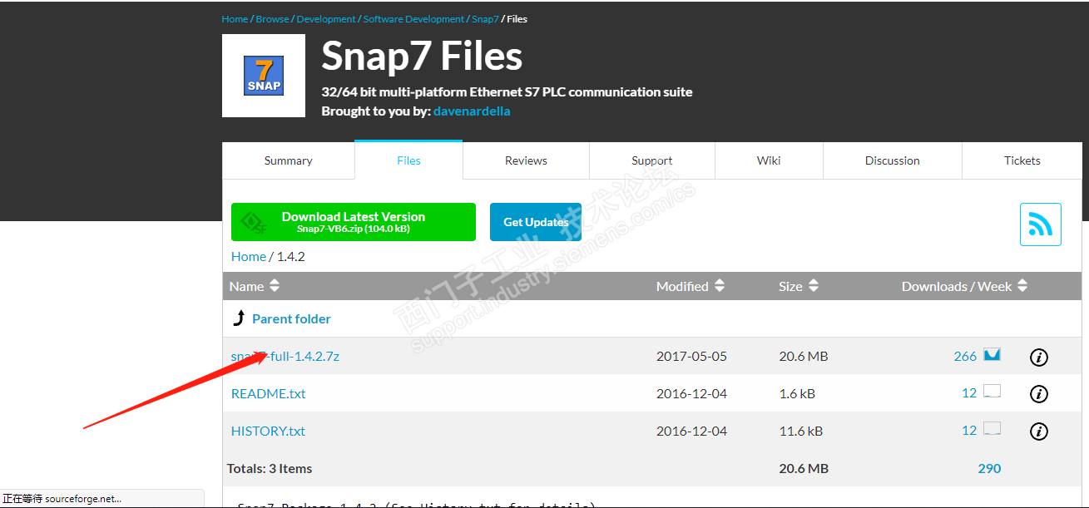Open davenardella author profile link
This screenshot has width=1089, height=508.
472,111
